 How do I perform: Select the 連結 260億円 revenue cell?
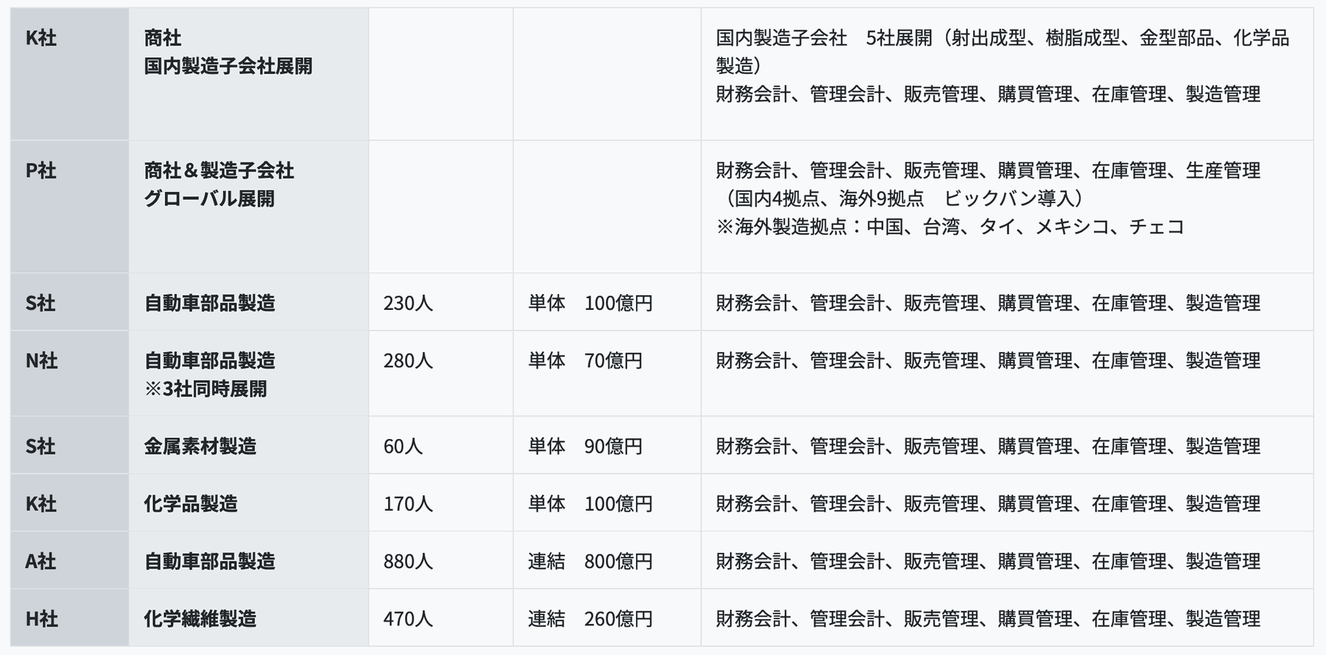click(607, 618)
